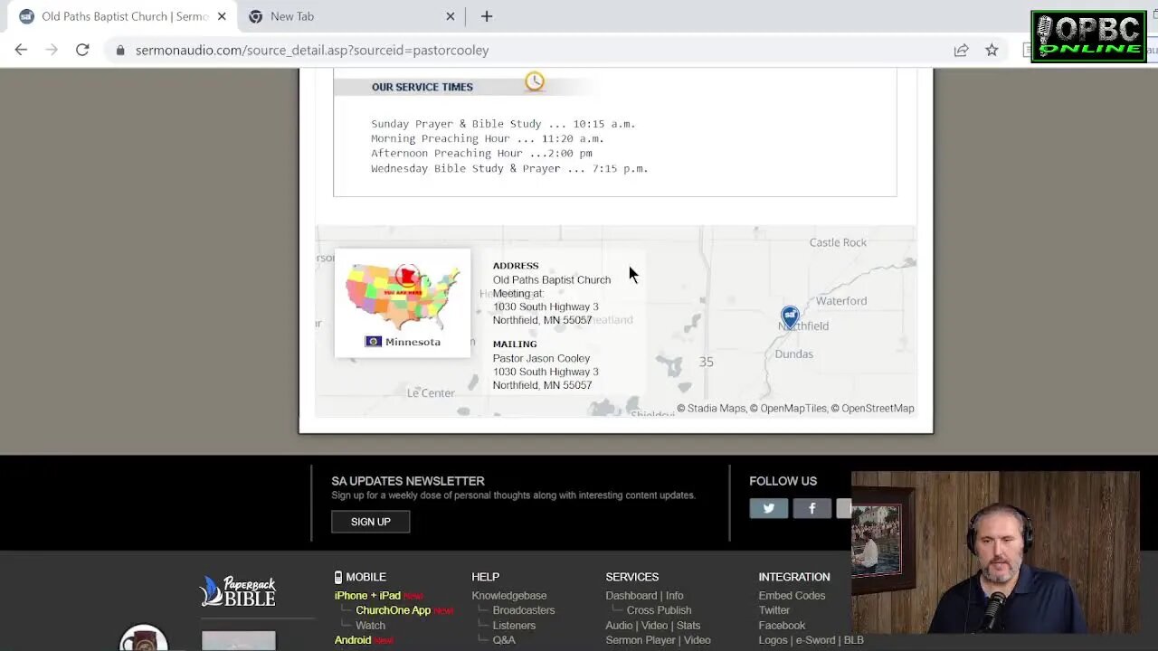
Task: Click the Dundas label on map
Action: tap(794, 354)
